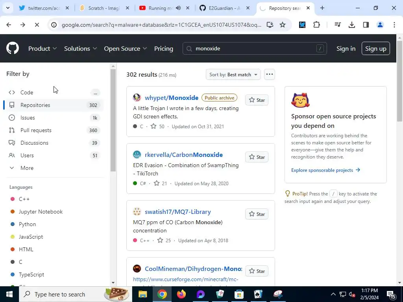Click the Sign up button
403x302 pixels.
point(375,48)
